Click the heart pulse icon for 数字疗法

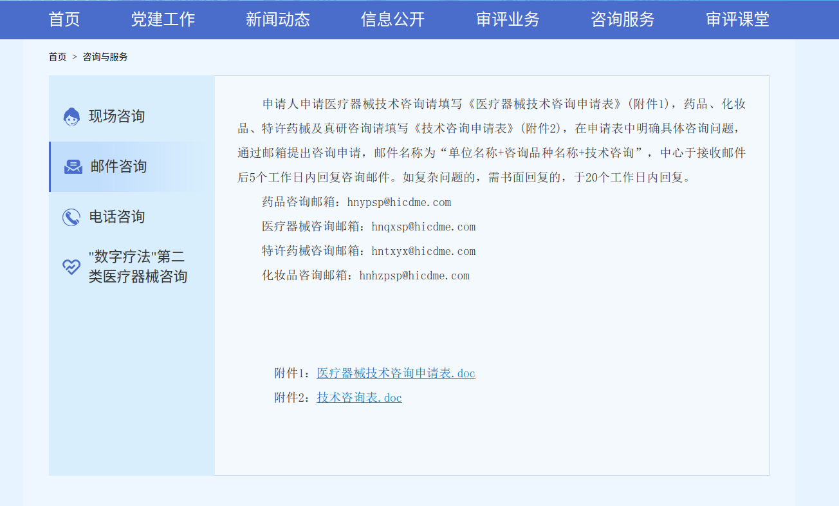(71, 267)
